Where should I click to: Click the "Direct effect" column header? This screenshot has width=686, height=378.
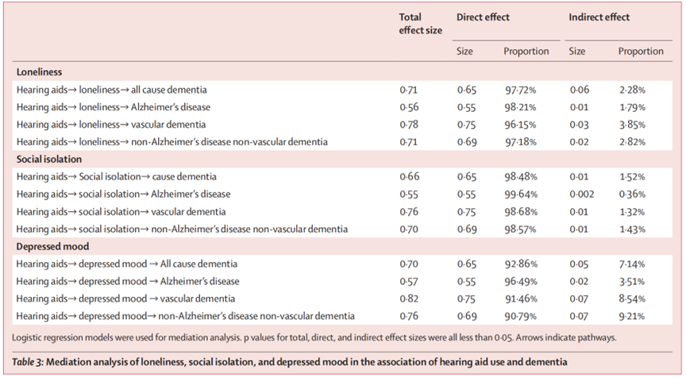483,17
